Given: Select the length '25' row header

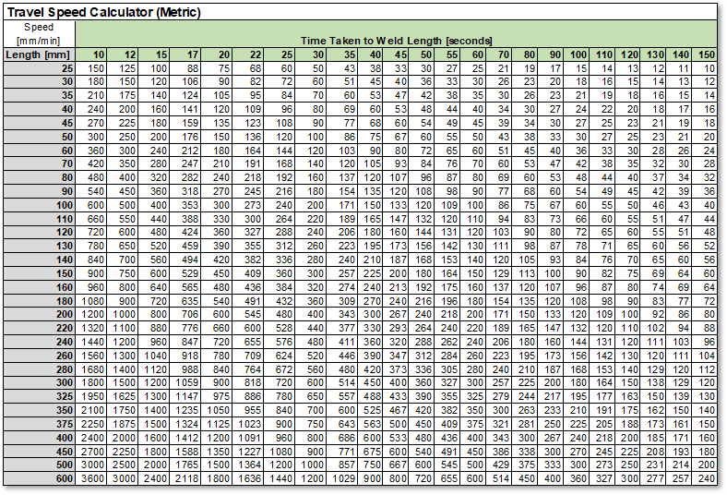Looking at the screenshot, I should [x=39, y=68].
